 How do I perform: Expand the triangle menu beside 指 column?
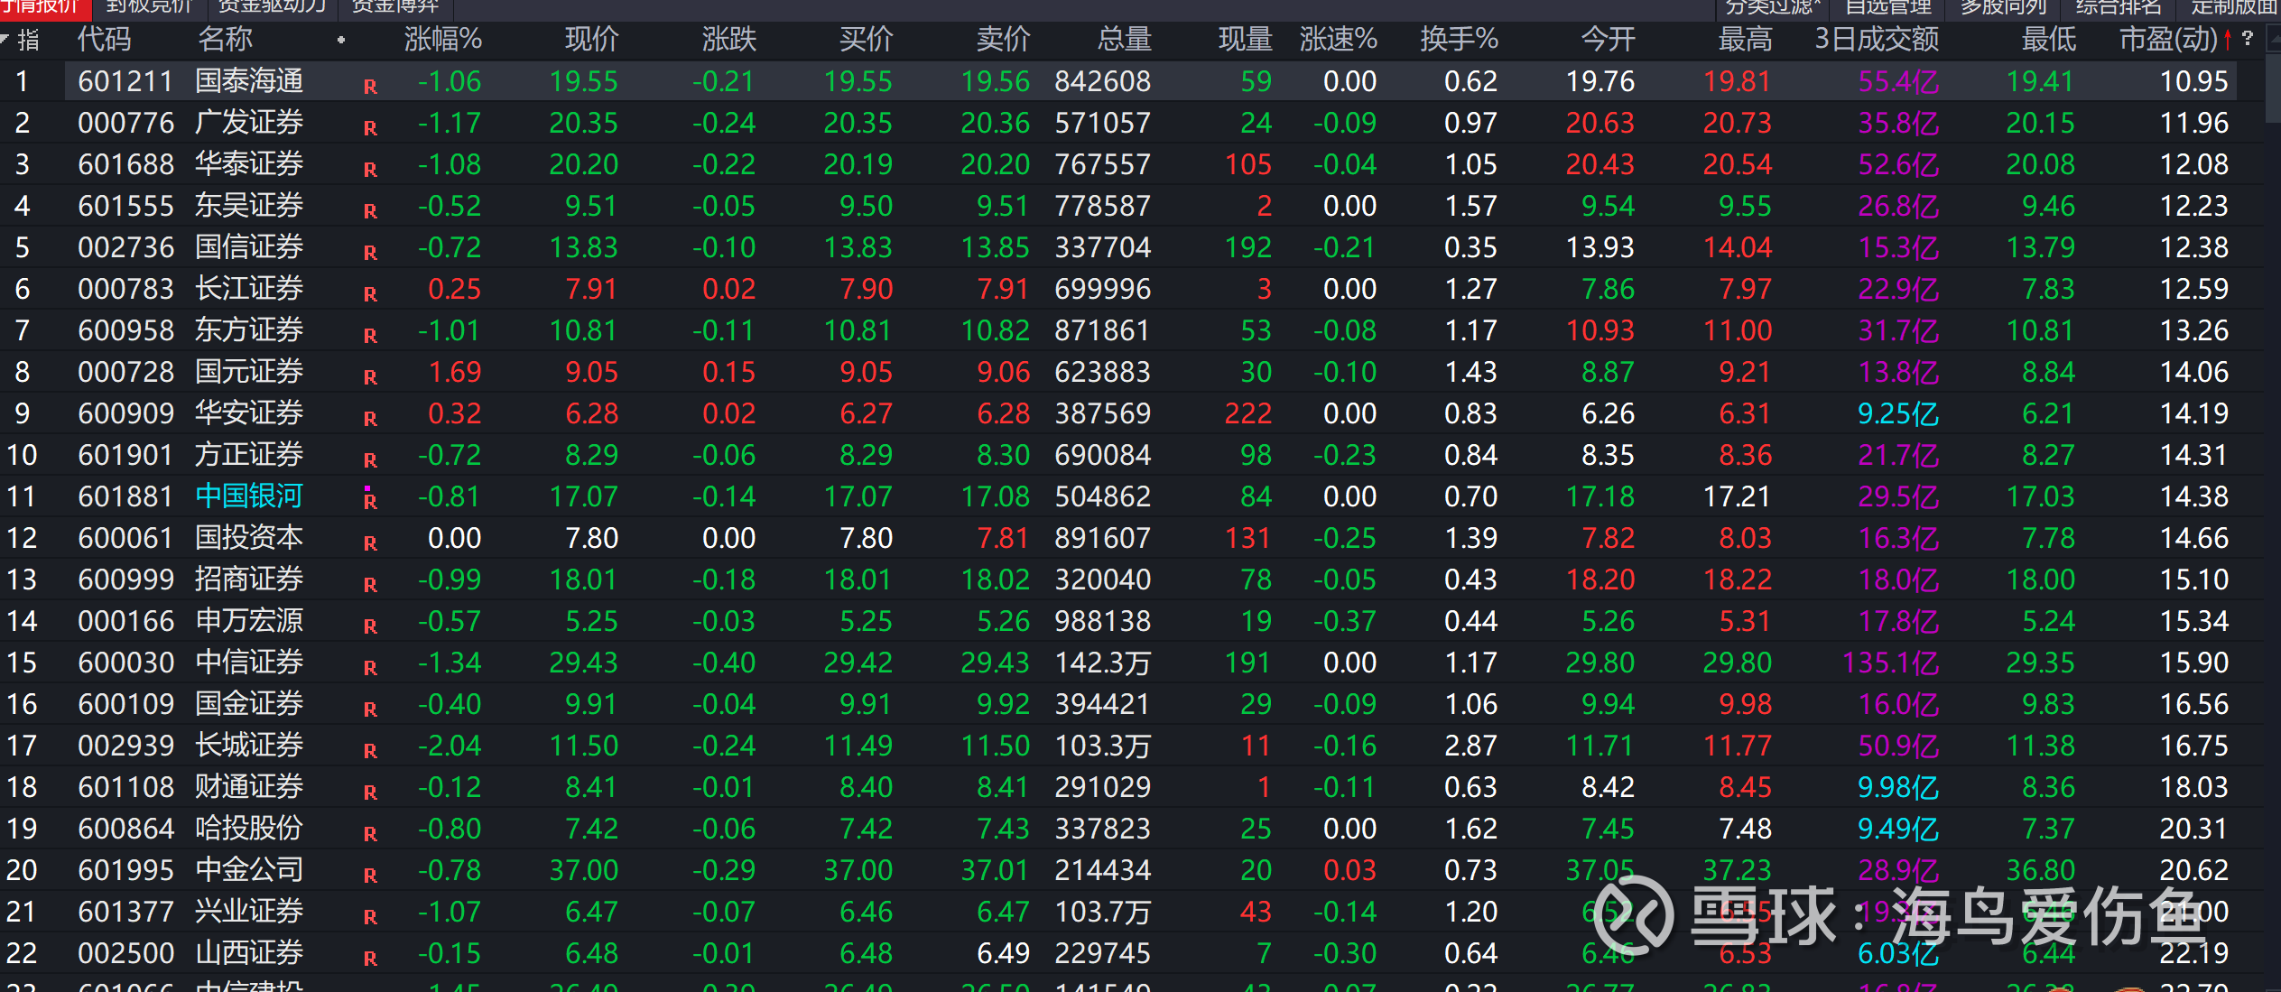click(5, 39)
